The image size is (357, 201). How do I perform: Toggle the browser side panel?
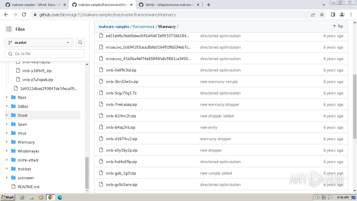point(333,15)
